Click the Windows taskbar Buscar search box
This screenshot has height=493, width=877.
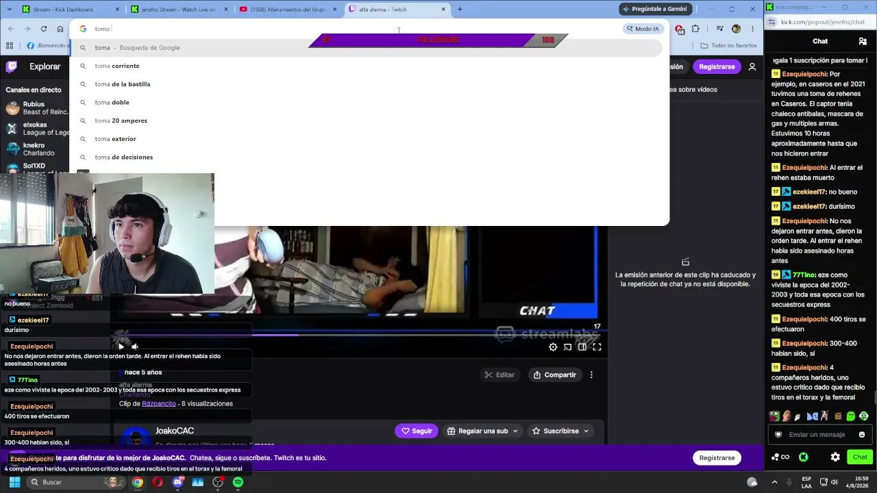(76, 482)
